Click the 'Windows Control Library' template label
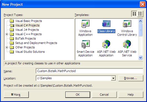This screenshot has width=147, height=102. [x=127, y=33]
